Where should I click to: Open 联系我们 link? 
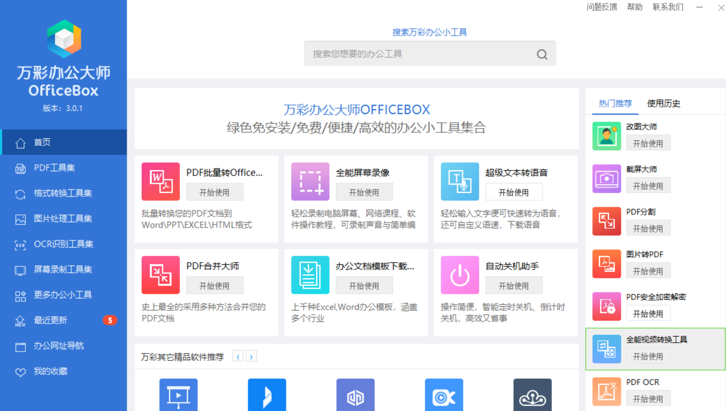coord(668,7)
